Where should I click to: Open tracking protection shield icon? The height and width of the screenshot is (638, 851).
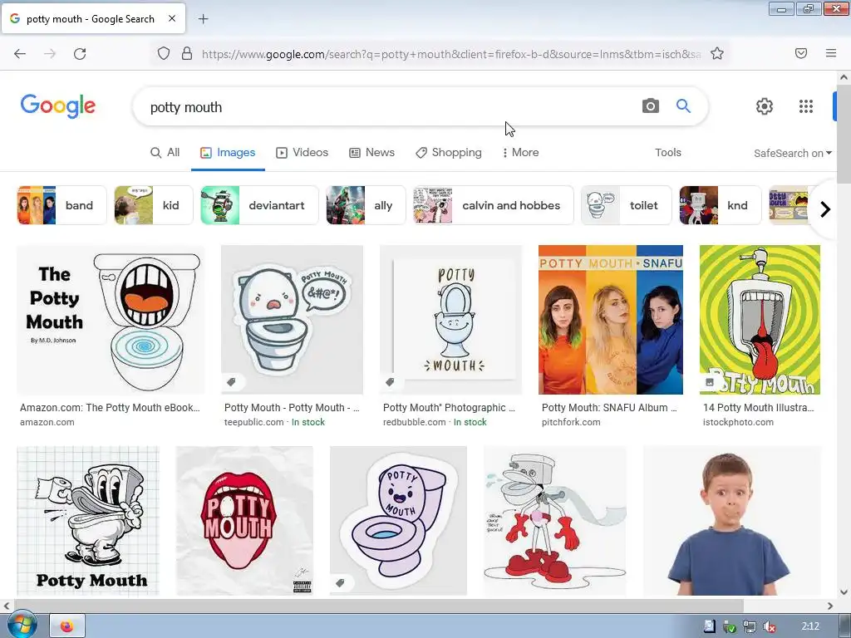tap(164, 54)
